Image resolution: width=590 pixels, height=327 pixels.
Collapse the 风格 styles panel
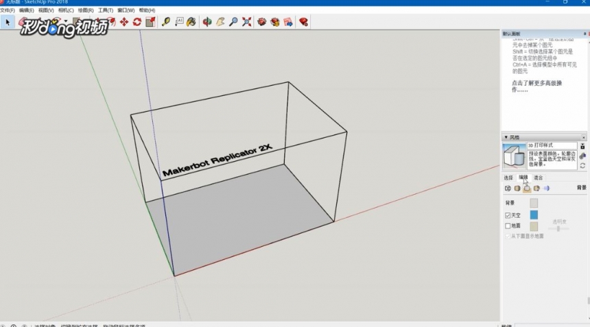click(x=506, y=137)
